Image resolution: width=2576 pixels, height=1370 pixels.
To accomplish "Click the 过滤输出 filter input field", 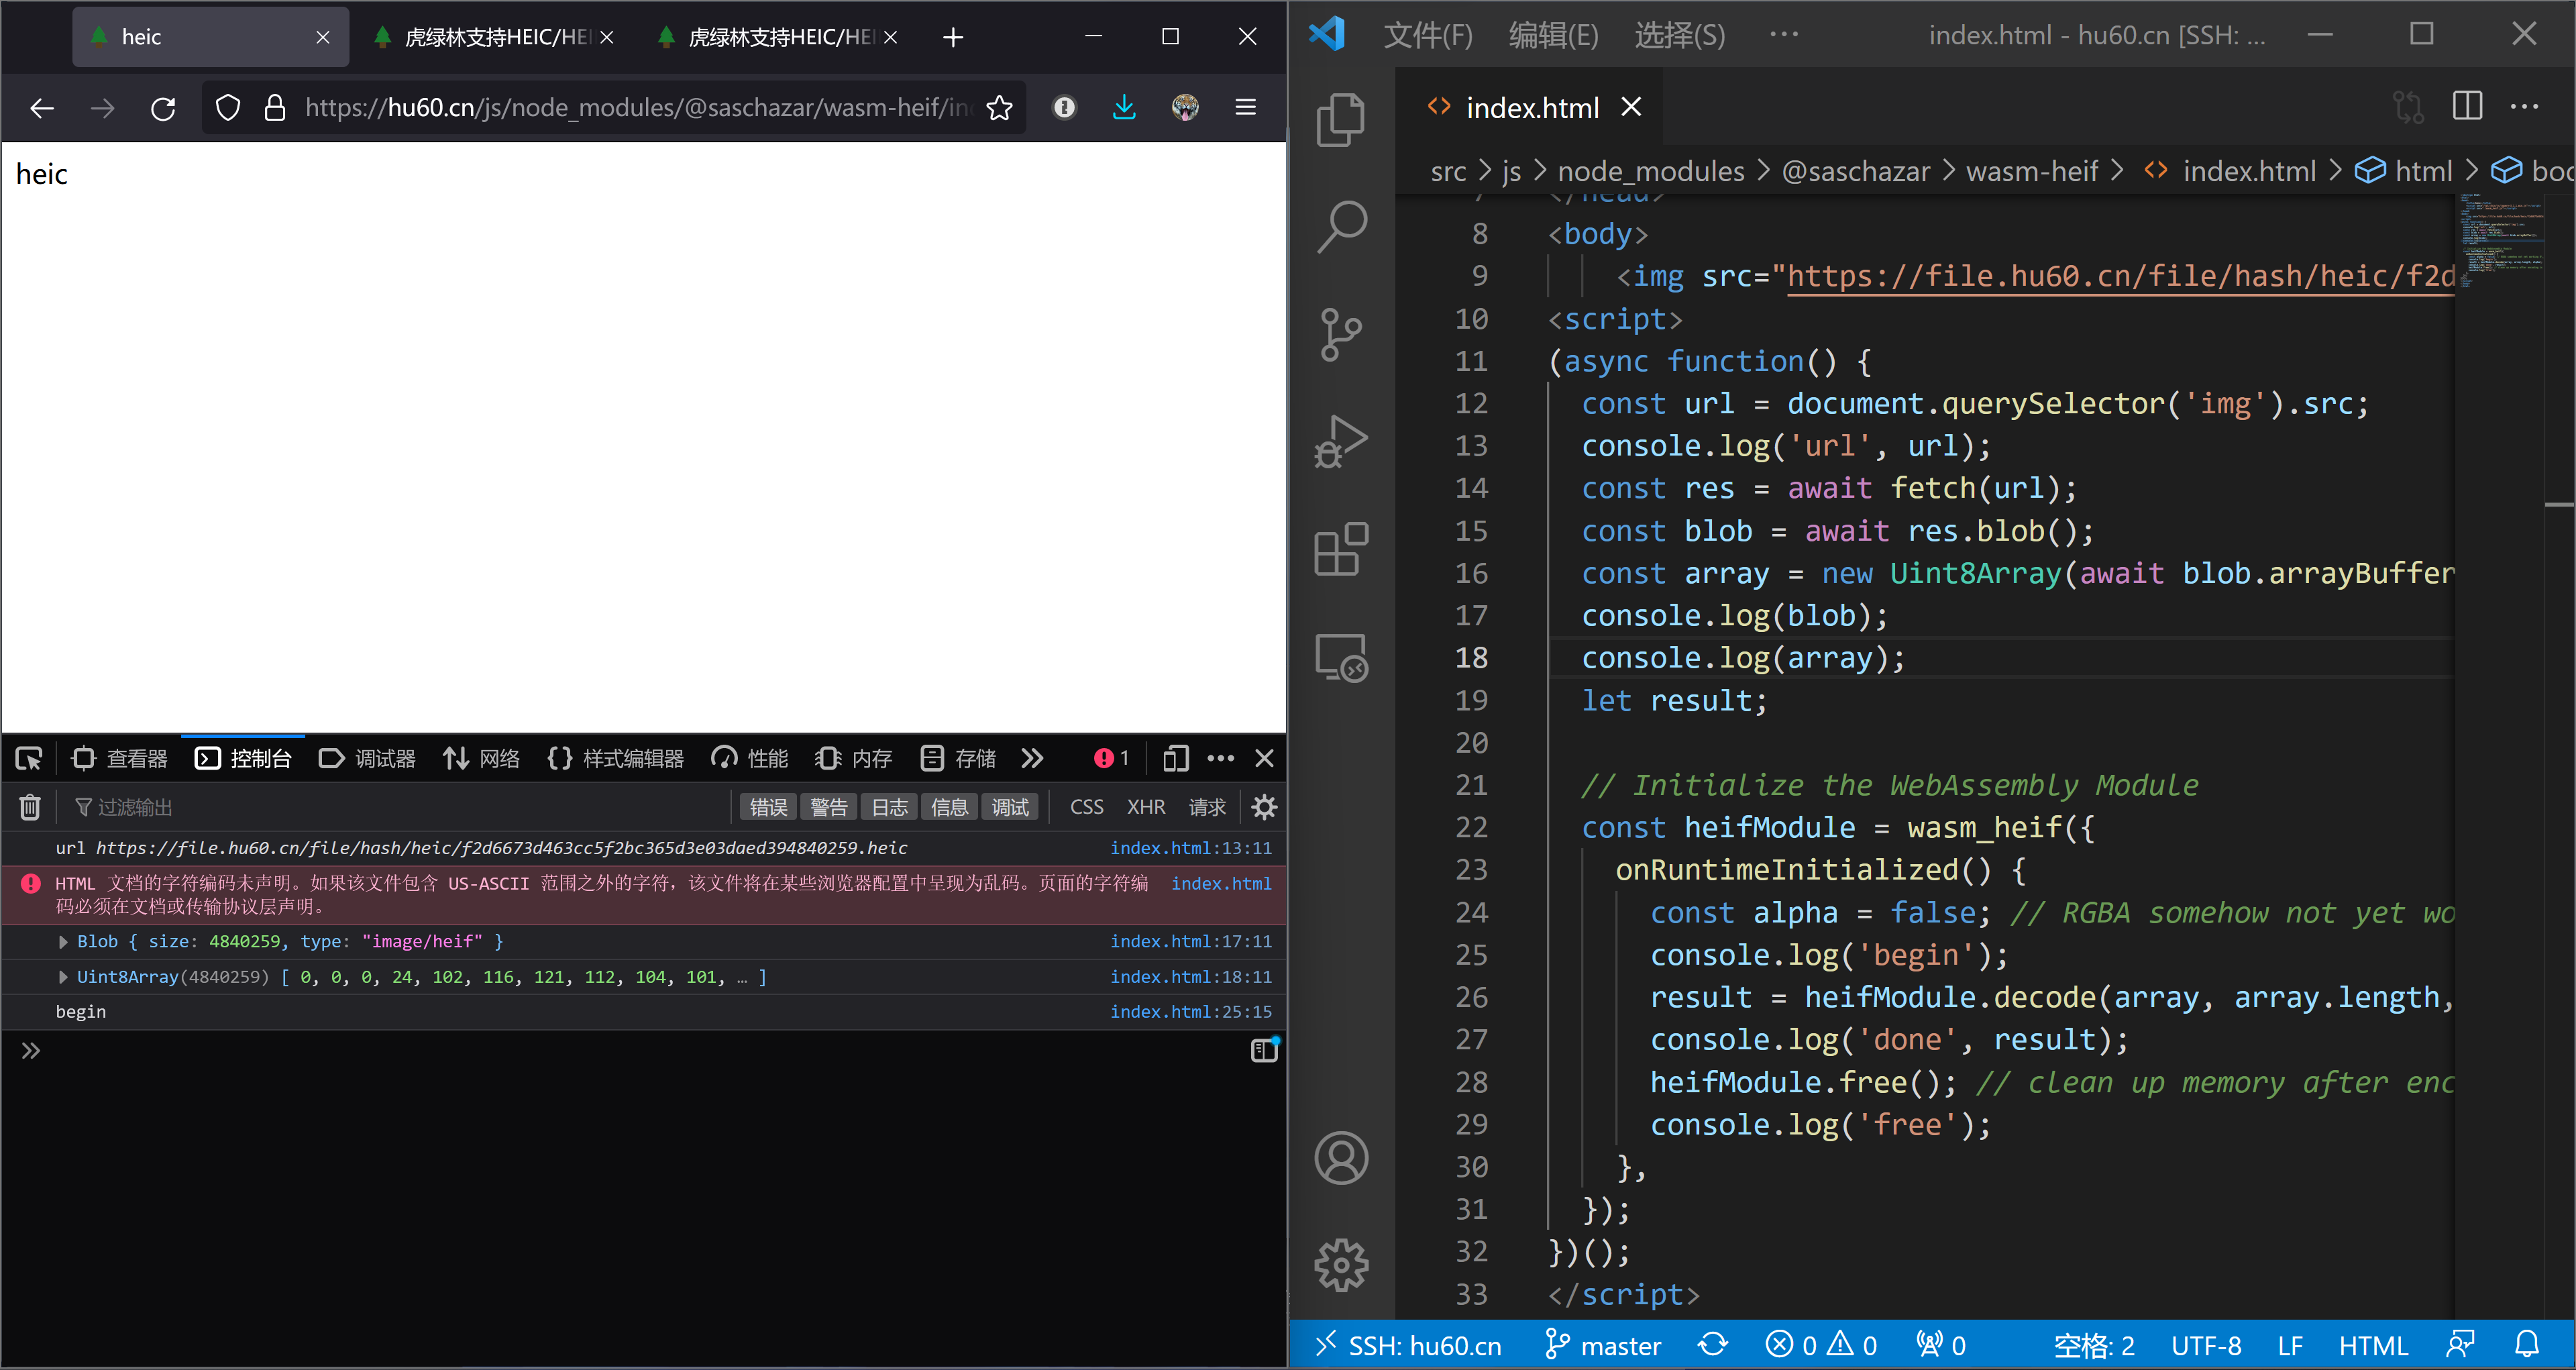I will click(x=400, y=807).
